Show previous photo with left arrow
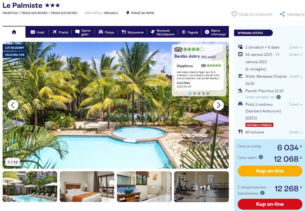Image resolution: width=305 pixels, height=211 pixels. pyautogui.click(x=13, y=105)
